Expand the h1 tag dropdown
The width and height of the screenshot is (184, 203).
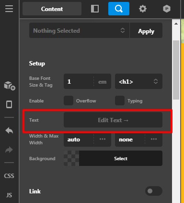click(138, 81)
